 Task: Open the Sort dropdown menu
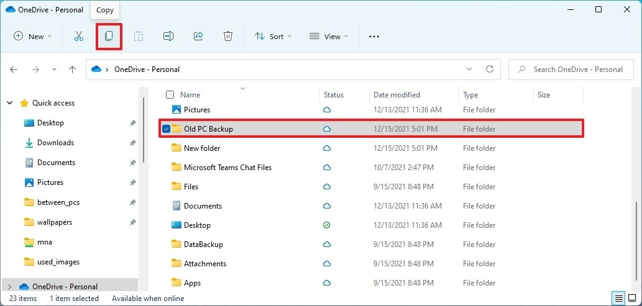point(273,37)
